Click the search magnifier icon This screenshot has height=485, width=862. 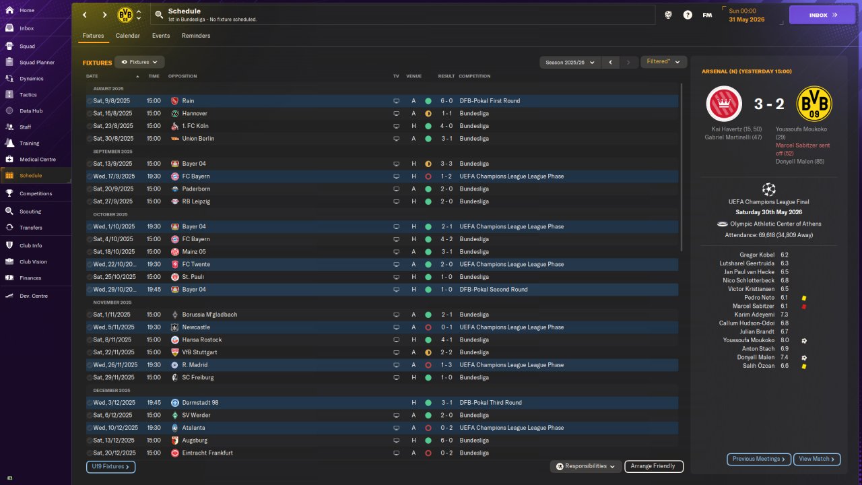[x=159, y=15]
